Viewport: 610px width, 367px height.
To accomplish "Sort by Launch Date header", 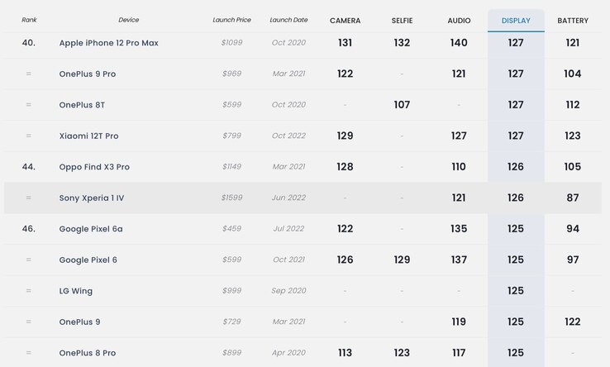I will click(288, 20).
